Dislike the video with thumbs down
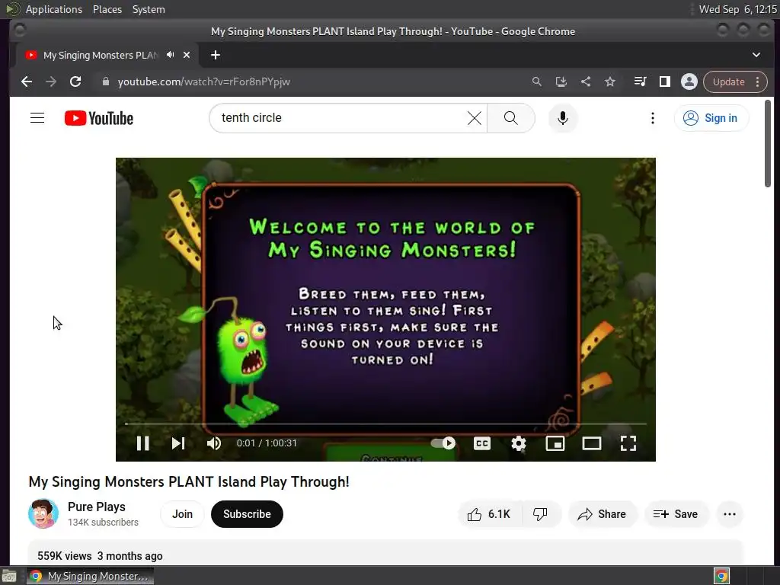This screenshot has width=780, height=585. pyautogui.click(x=540, y=514)
